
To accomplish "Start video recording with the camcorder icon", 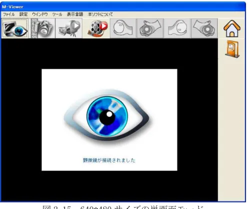I will click(69, 28).
